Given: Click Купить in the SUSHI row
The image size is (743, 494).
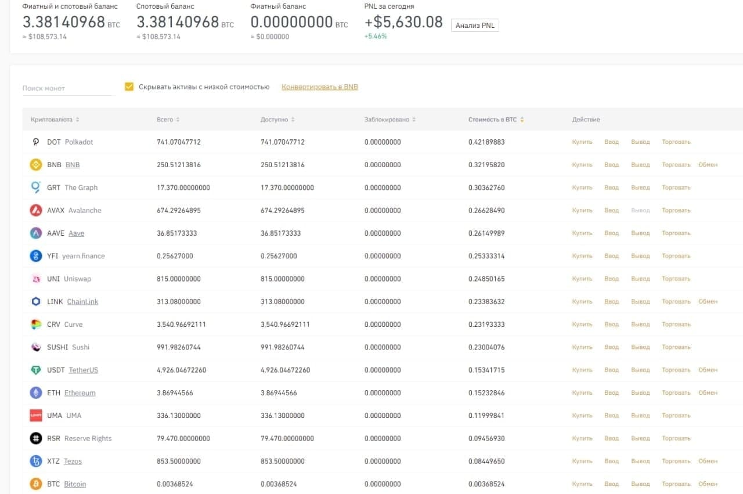Looking at the screenshot, I should [582, 347].
